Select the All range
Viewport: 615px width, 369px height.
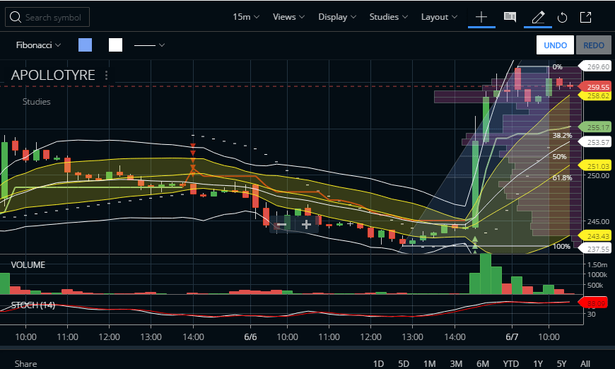(585, 364)
